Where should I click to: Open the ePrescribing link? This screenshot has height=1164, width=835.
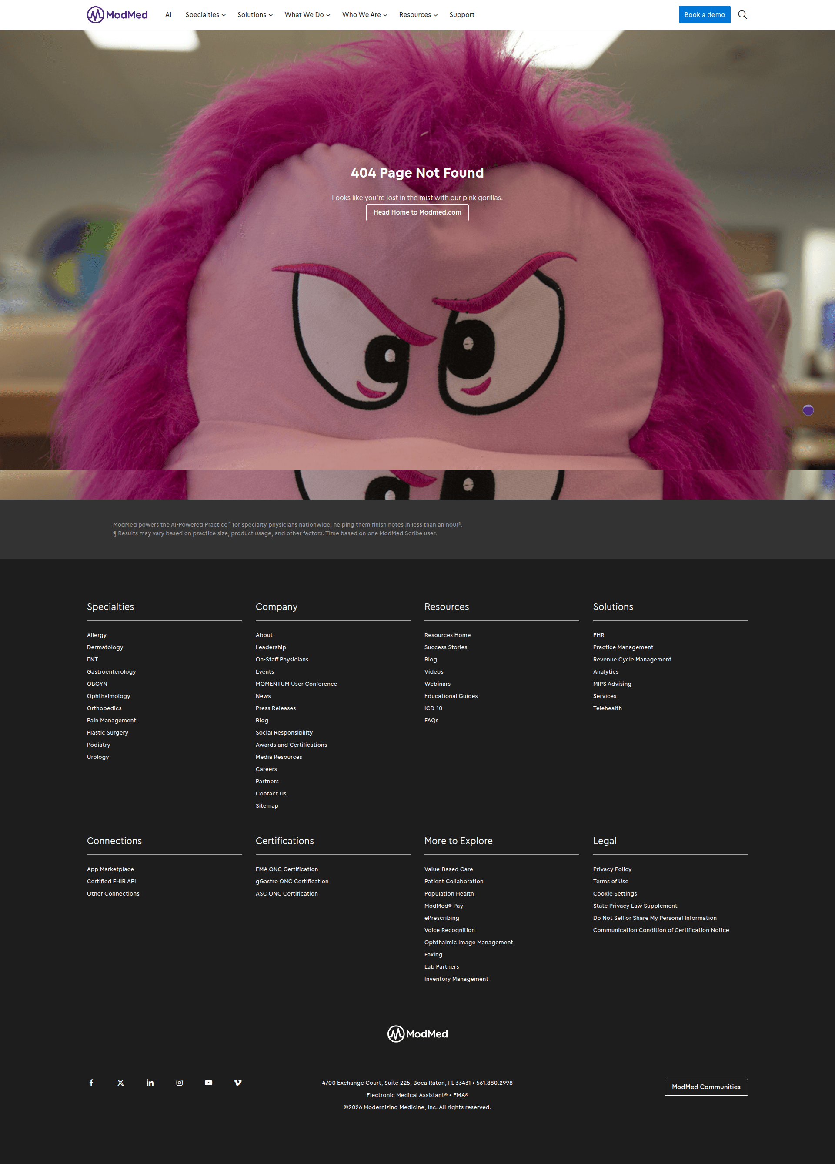[x=441, y=918]
